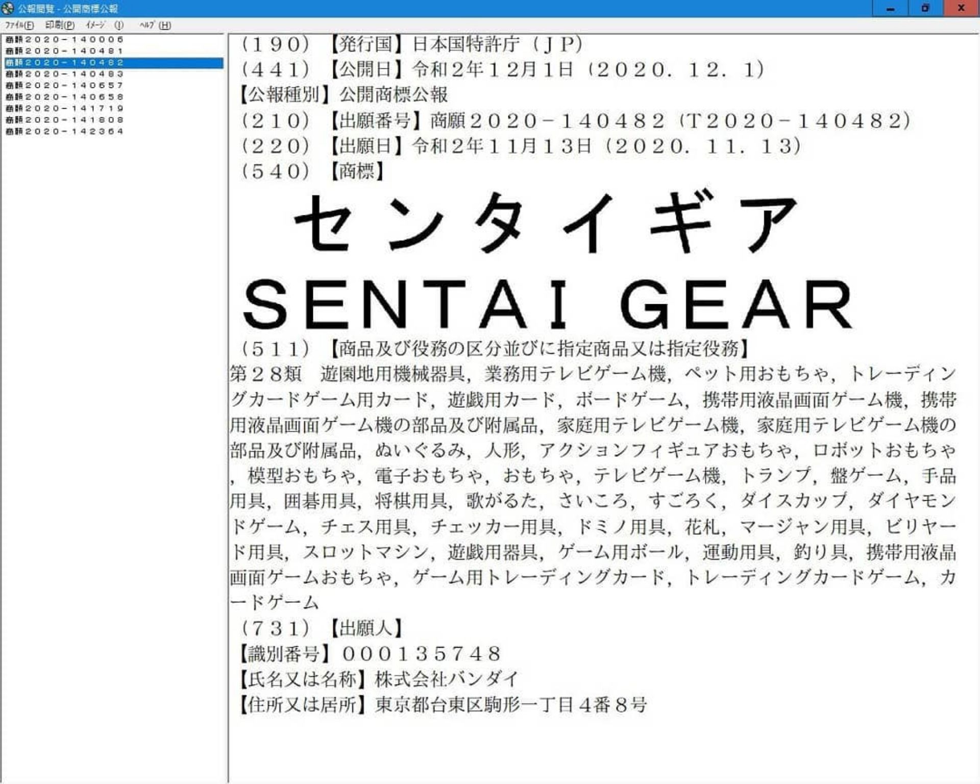Select list entry 商願2020-140658
980x784 pixels.
click(64, 97)
